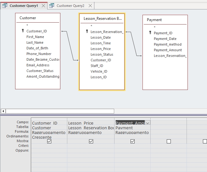Click the join line between Lesson_Reservation and Payment
Screen dimensions: 207x172
coord(134,44)
